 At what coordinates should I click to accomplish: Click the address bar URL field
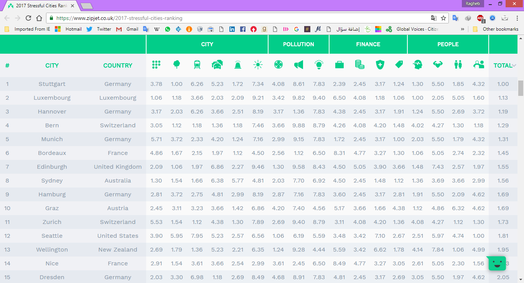(230, 18)
